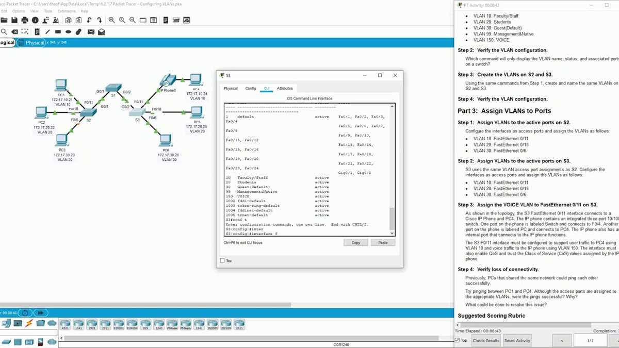Click the Paste button in S3 CLI

pyautogui.click(x=383, y=242)
